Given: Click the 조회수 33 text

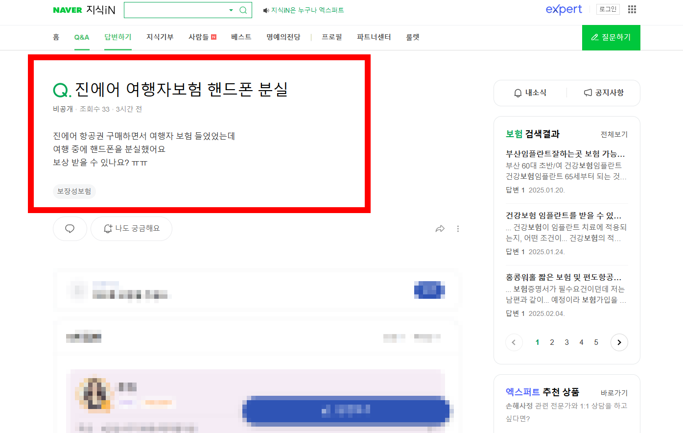Looking at the screenshot, I should coord(94,109).
